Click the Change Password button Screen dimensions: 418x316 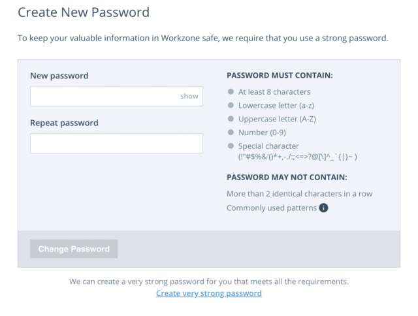coord(74,249)
